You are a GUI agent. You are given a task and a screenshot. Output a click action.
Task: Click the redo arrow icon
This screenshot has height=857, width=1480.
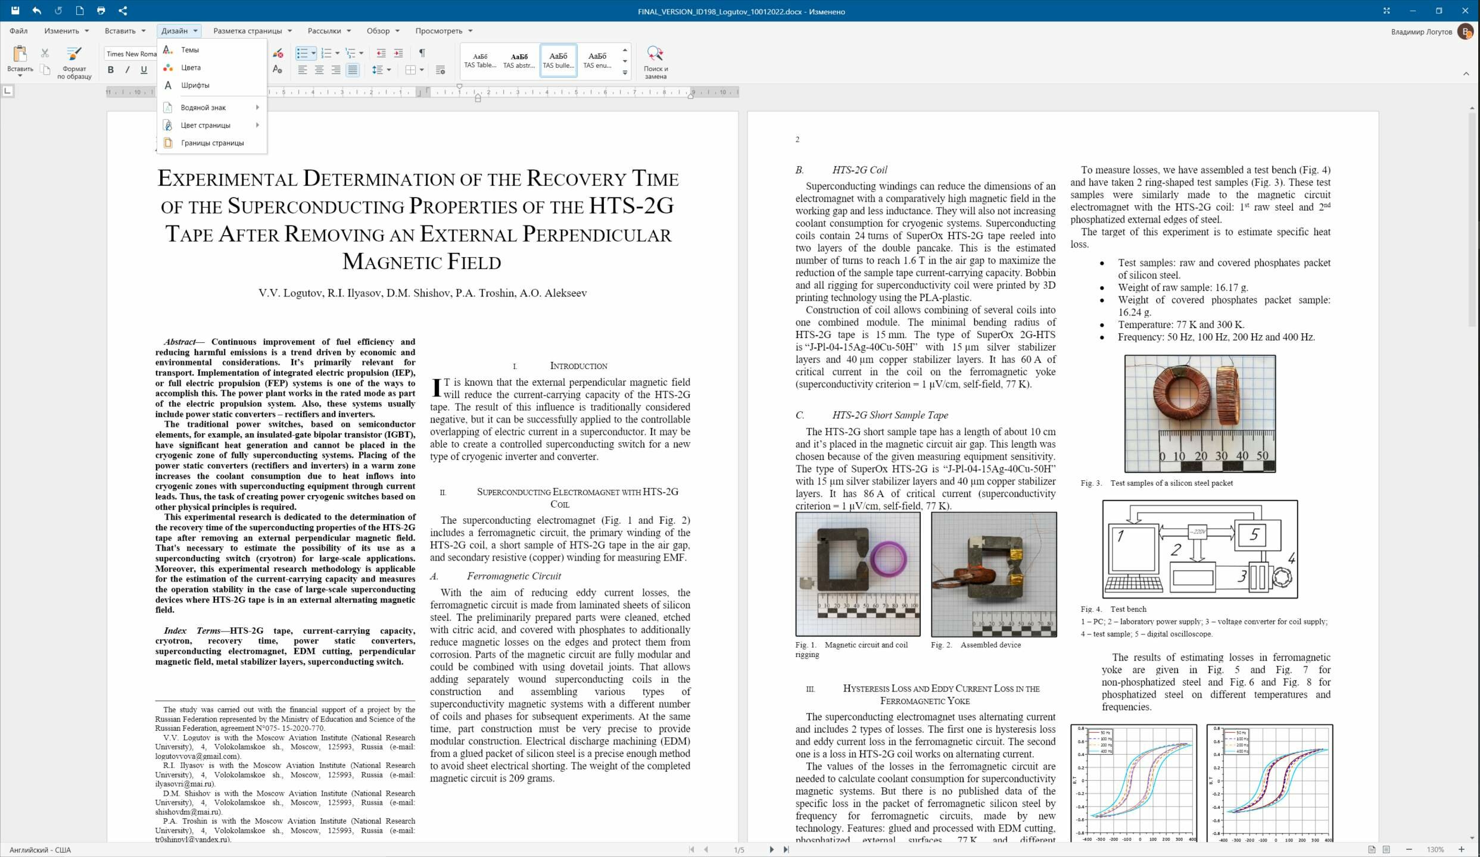58,11
